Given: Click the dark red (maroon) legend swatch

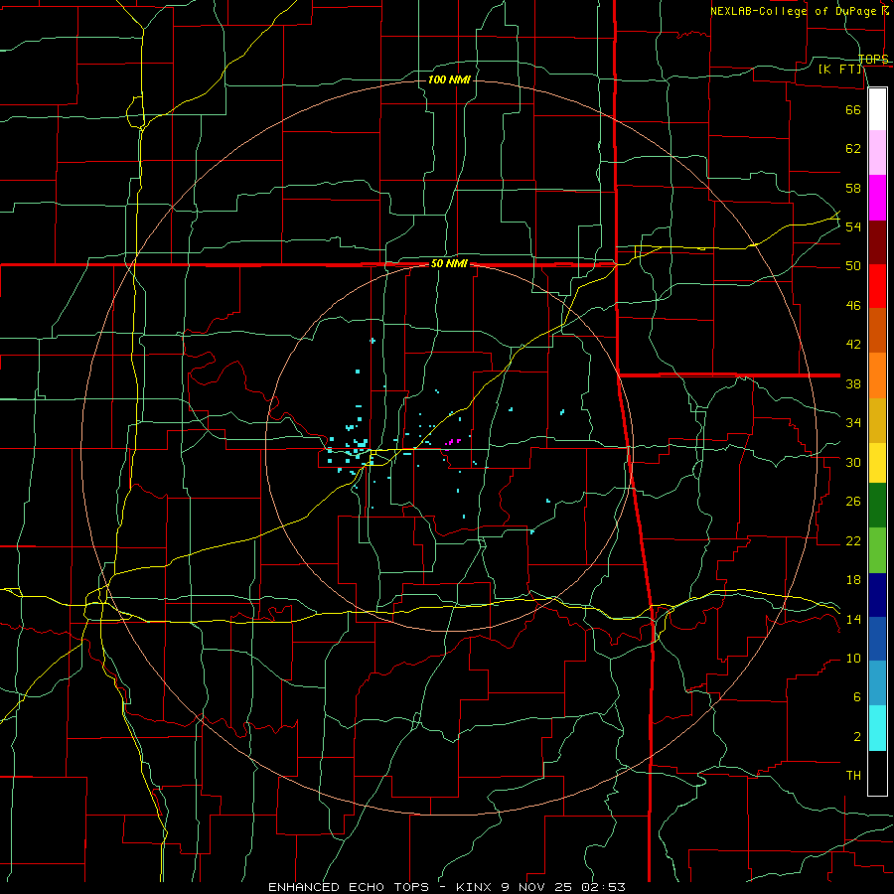Looking at the screenshot, I should pos(877,242).
